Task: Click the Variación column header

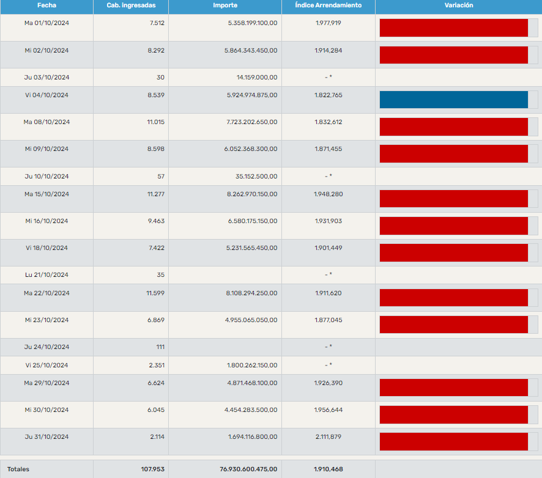Action: 458,6
